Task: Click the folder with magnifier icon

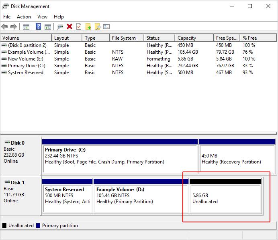Action: (x=98, y=27)
